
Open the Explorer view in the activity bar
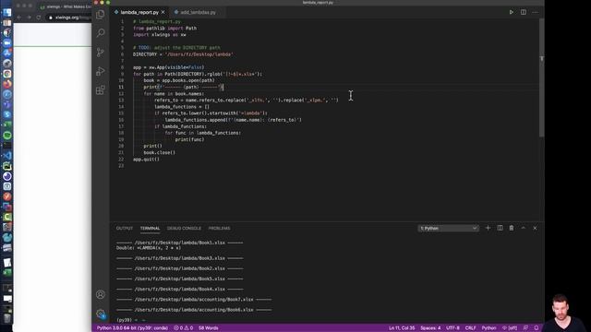pyautogui.click(x=101, y=15)
